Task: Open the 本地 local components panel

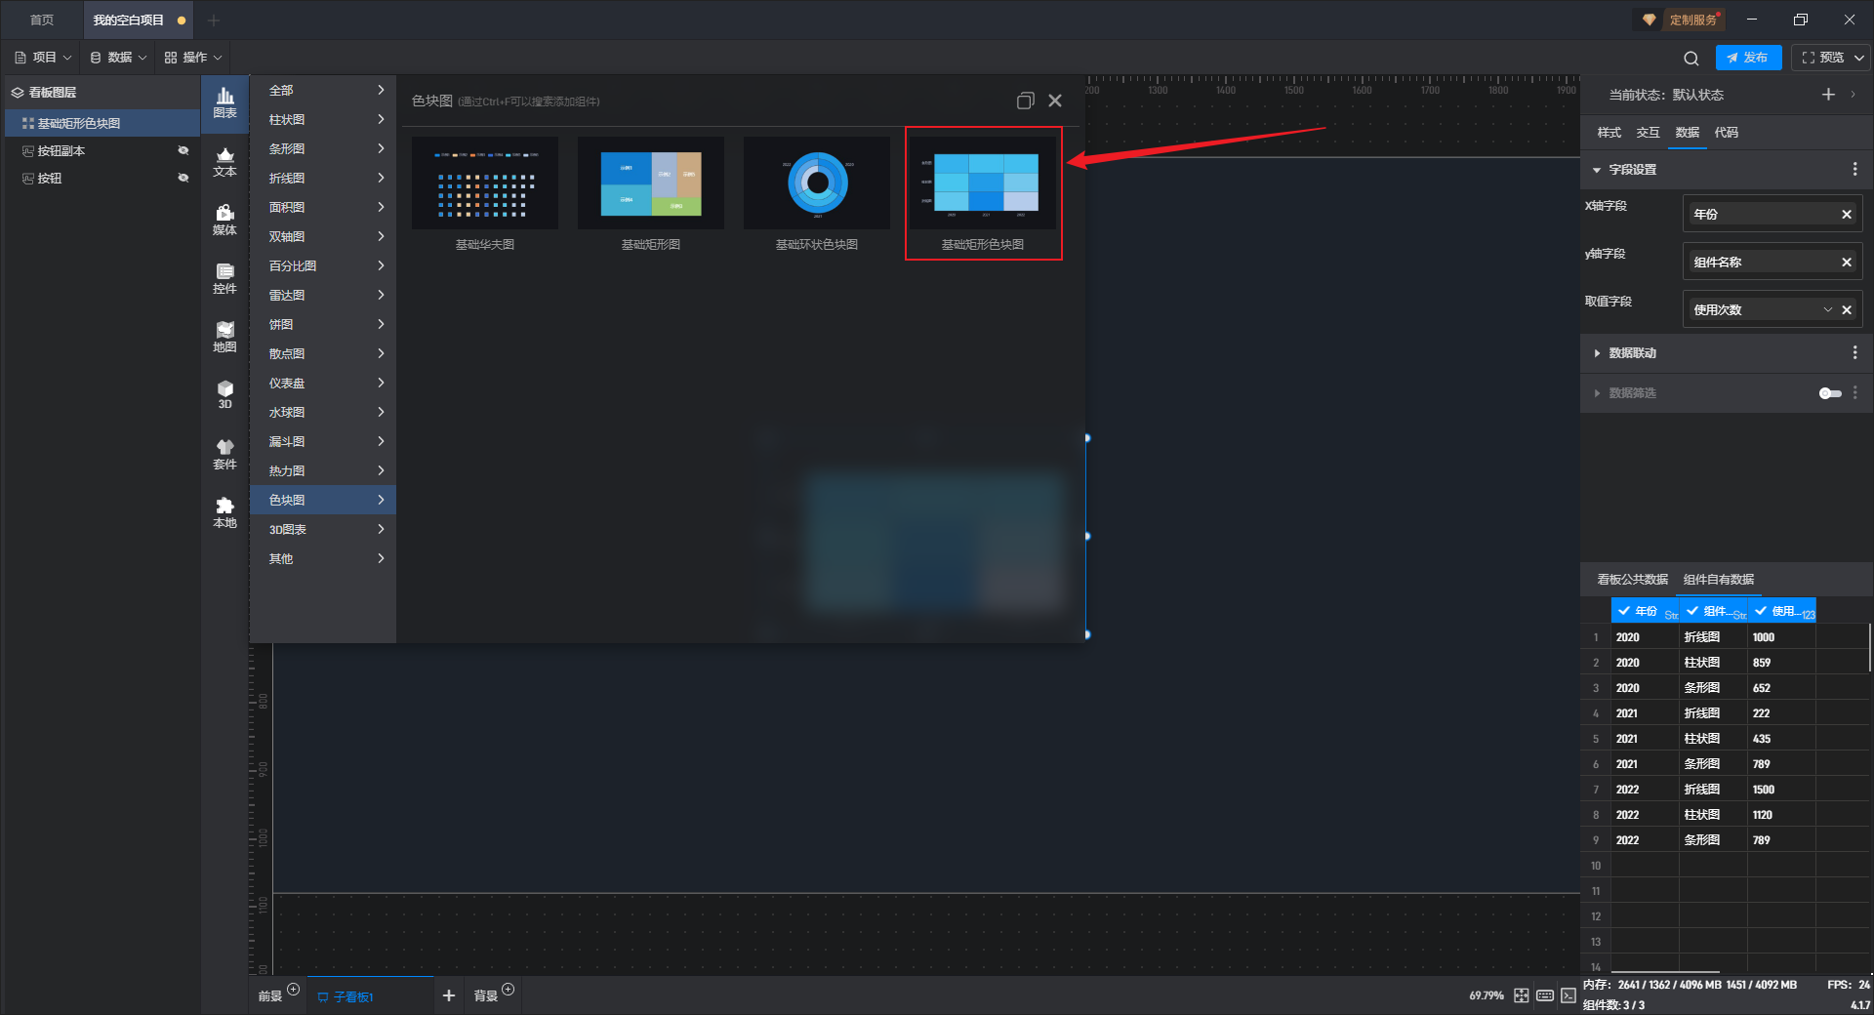Action: click(224, 513)
